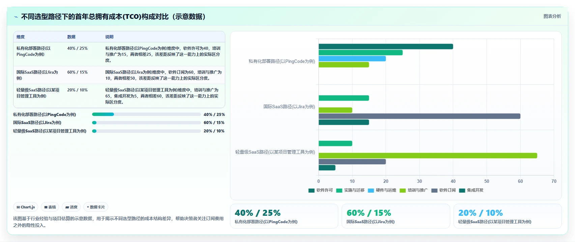Image resolution: width=575 pixels, height=242 pixels.
Task: Click x-axis tick label 40
Action: 453,181
